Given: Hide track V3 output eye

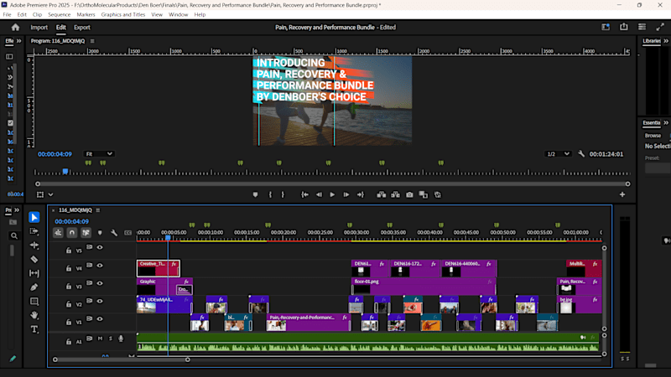Looking at the screenshot, I should tap(100, 283).
